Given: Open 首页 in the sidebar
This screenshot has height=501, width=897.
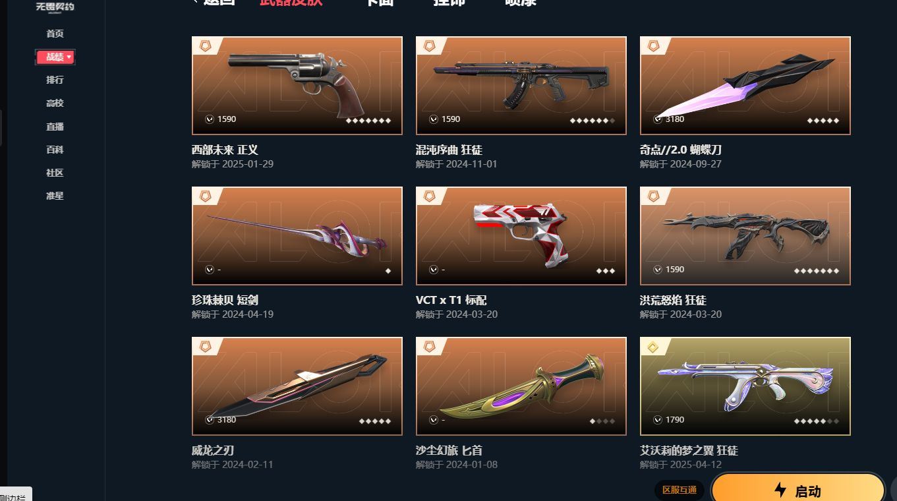Looking at the screenshot, I should (x=55, y=34).
